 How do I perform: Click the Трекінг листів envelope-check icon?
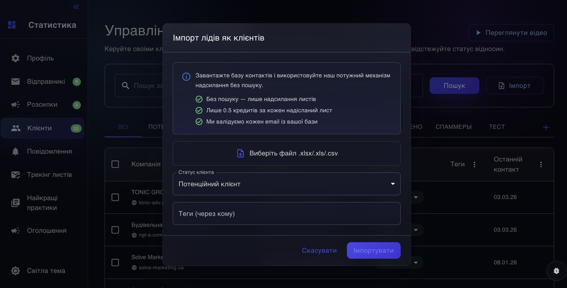15,175
